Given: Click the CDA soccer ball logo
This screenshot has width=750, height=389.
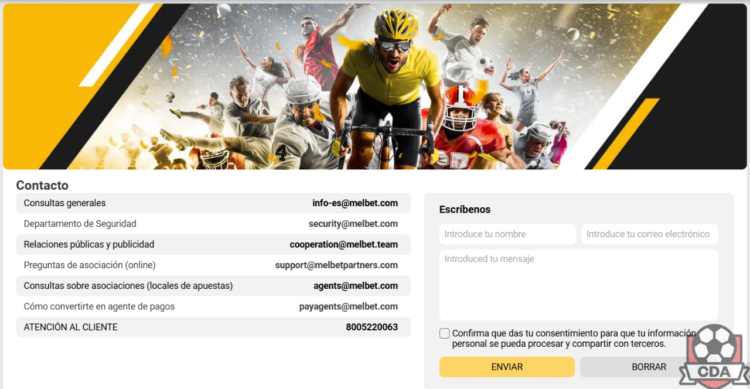Looking at the screenshot, I should tap(714, 356).
